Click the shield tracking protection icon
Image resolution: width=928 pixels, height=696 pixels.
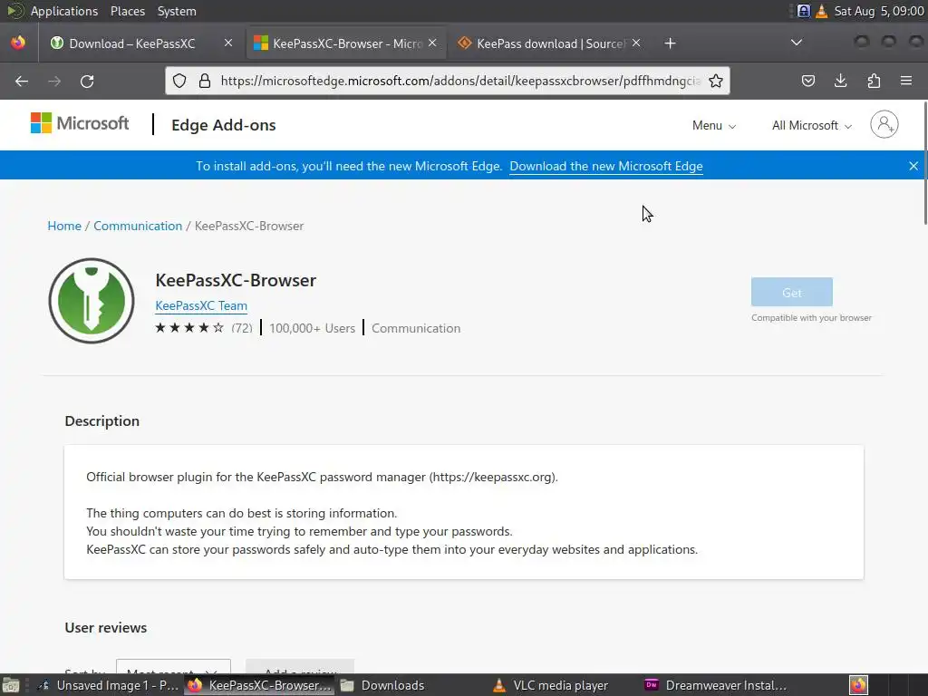click(179, 81)
